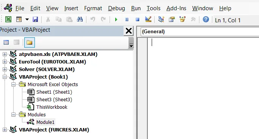Click the Reset stop icon
The image size is (259, 139).
point(137,20)
